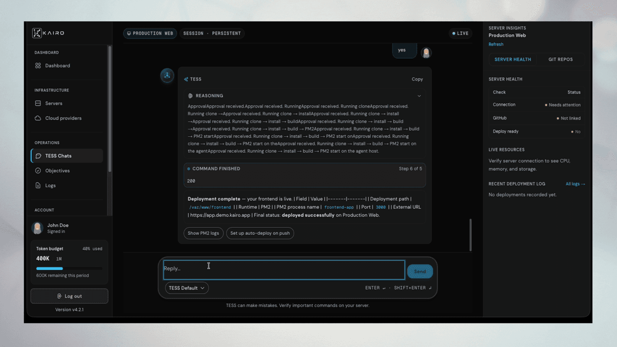Open Cloud providers cloud icon
The image size is (617, 347).
[x=38, y=118]
